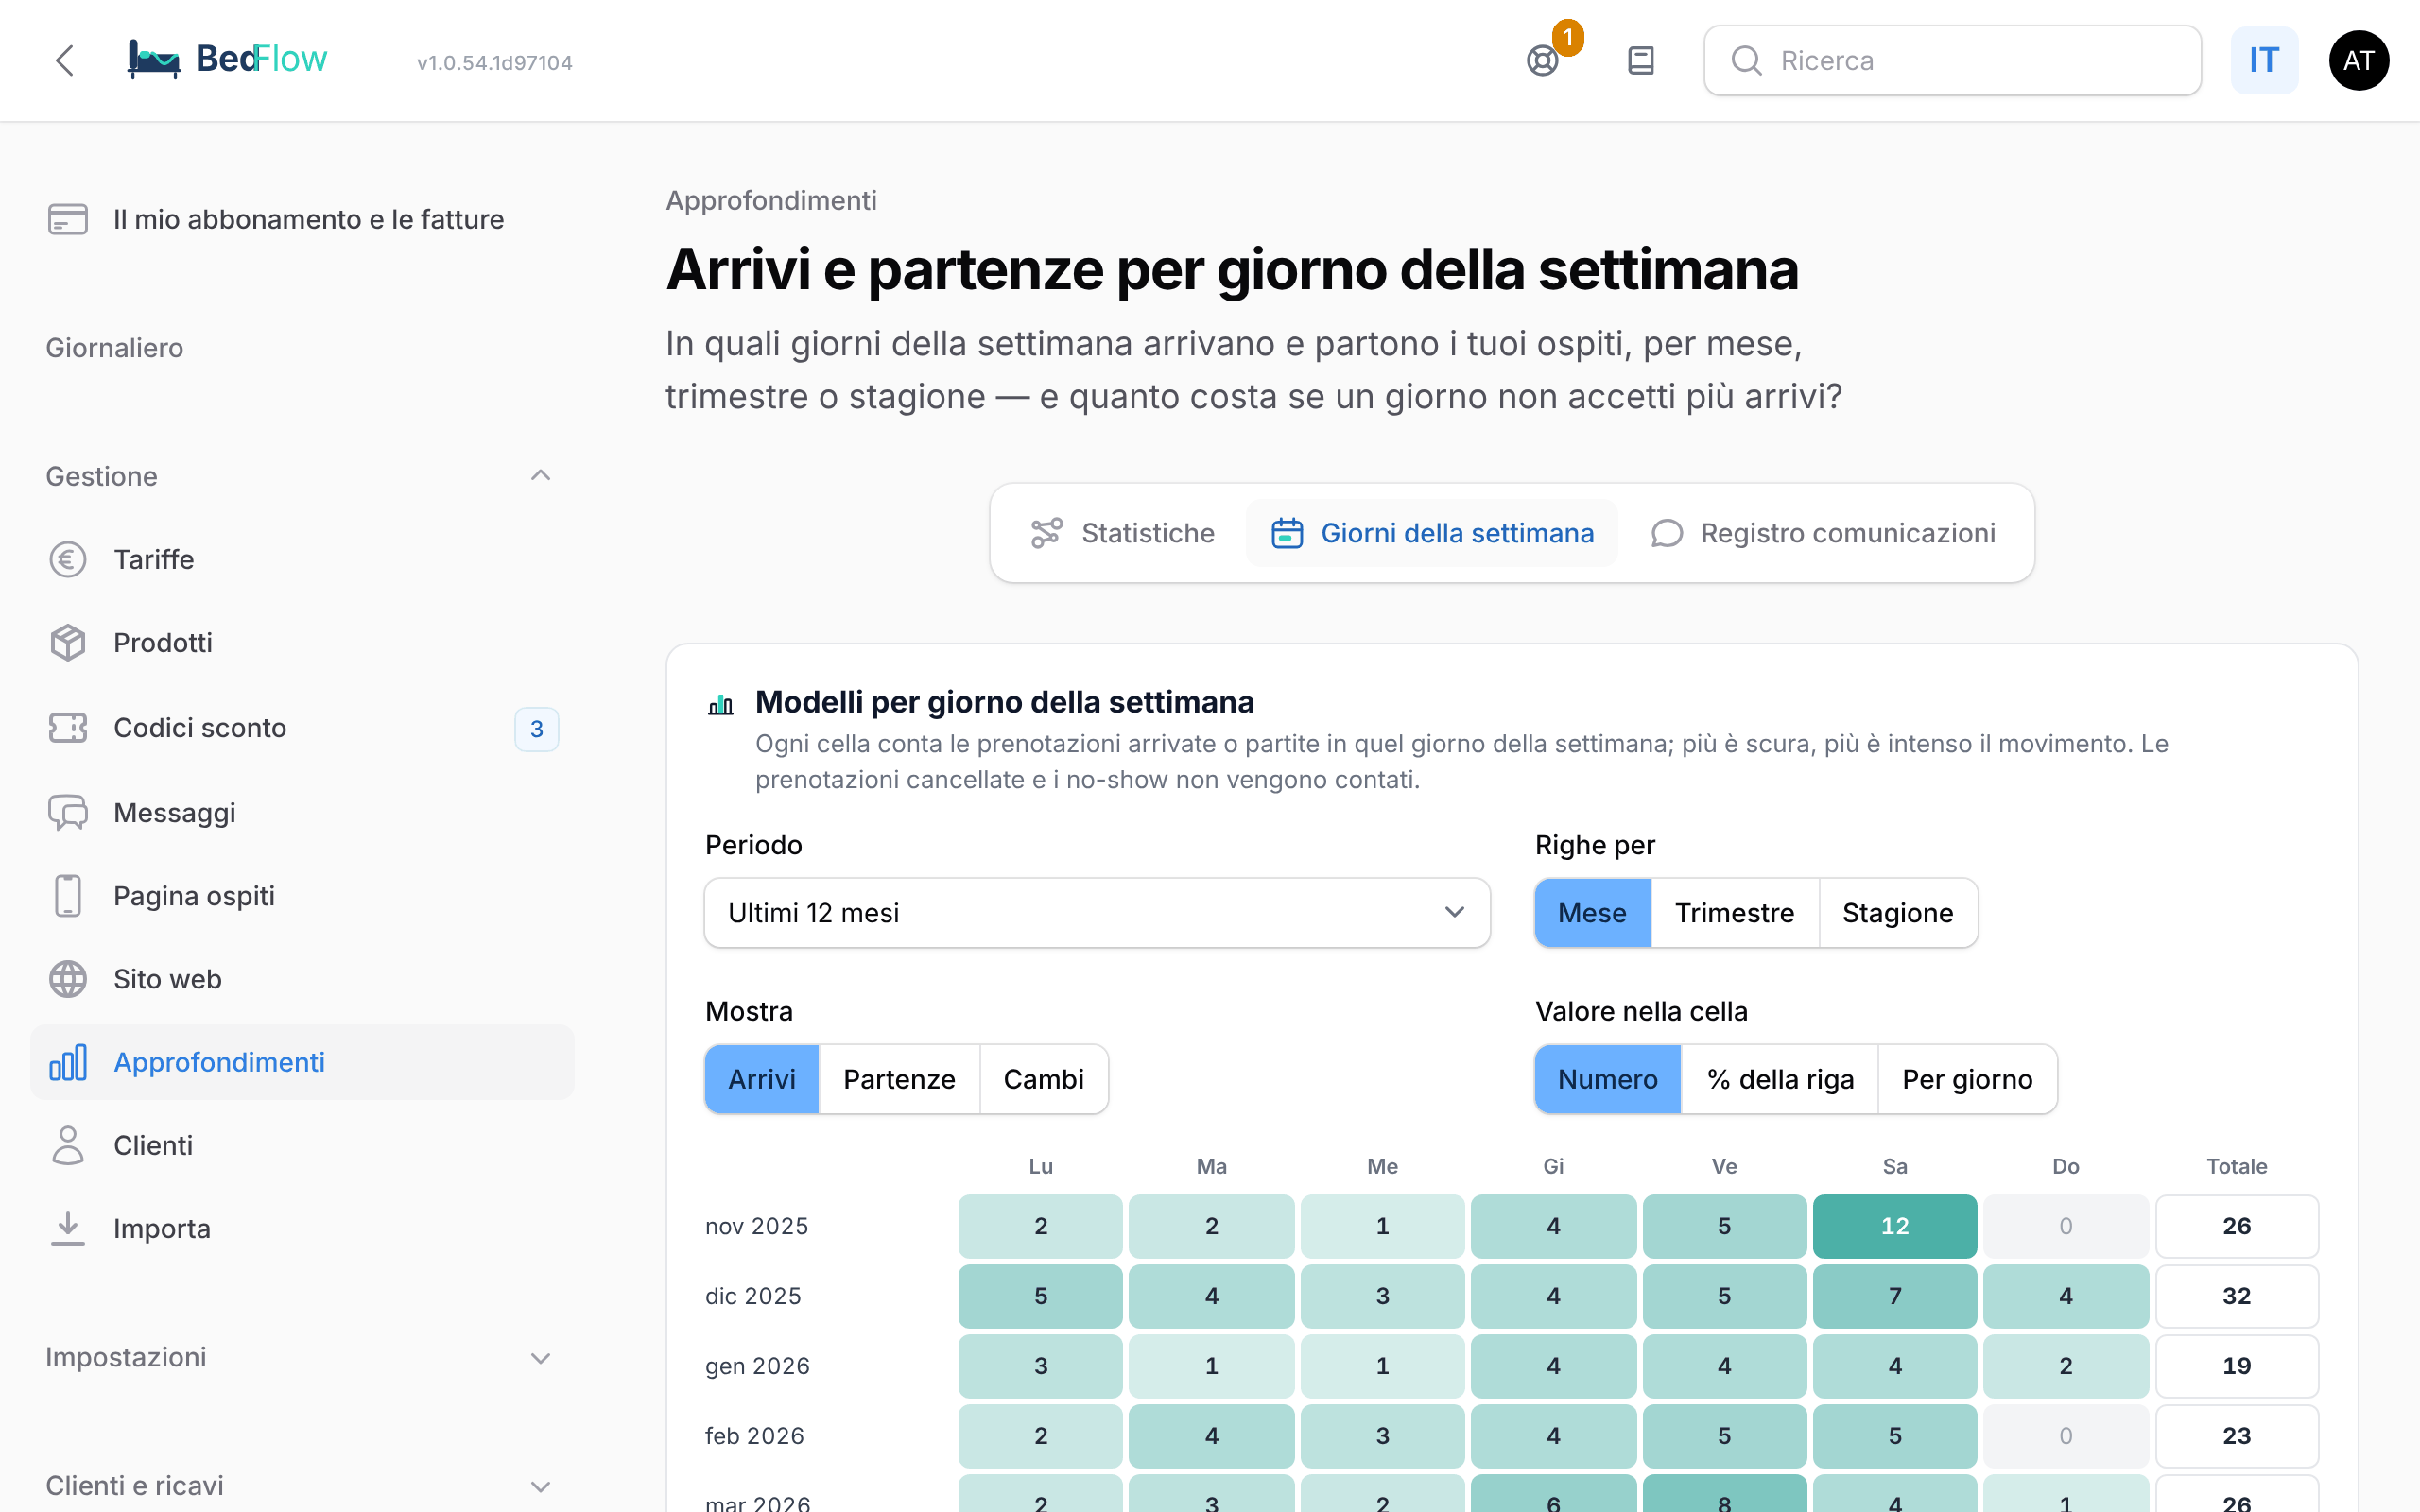Click the Approfondimenti bar chart icon
This screenshot has height=1512, width=2420.
pos(68,1062)
